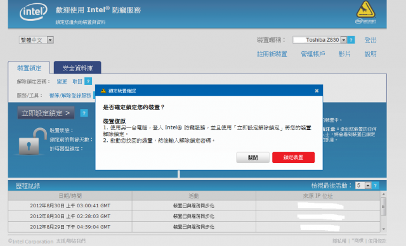This screenshot has height=246, width=406.
Task: Open the 隱私權 footer link
Action: click(x=339, y=241)
